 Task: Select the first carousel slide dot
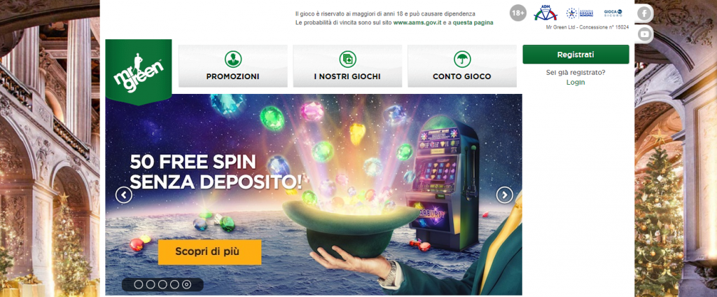pos(139,284)
